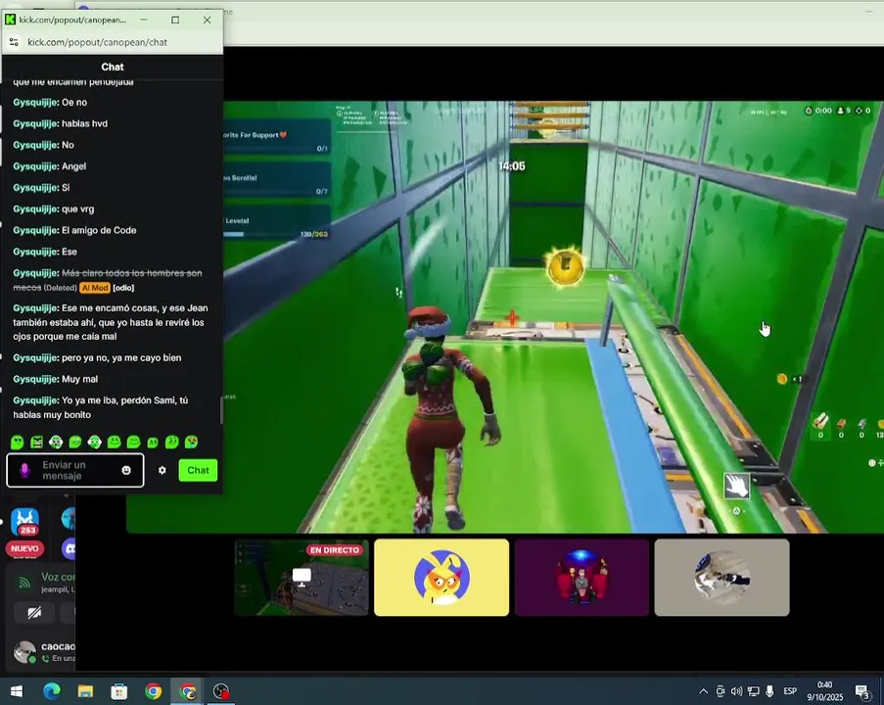
Task: Switch to the active Chrome window with profile badge
Action: pyautogui.click(x=187, y=691)
